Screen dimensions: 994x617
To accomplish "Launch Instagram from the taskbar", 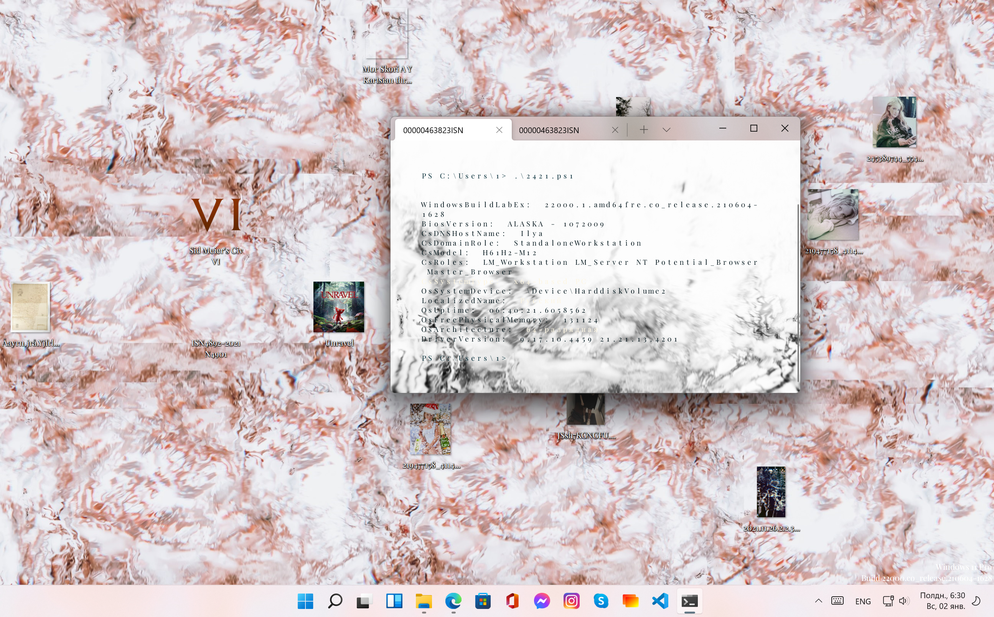I will pyautogui.click(x=572, y=601).
